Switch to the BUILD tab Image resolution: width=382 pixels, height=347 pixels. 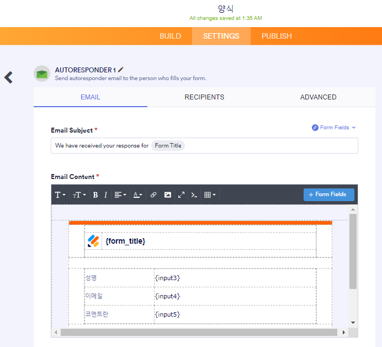170,36
